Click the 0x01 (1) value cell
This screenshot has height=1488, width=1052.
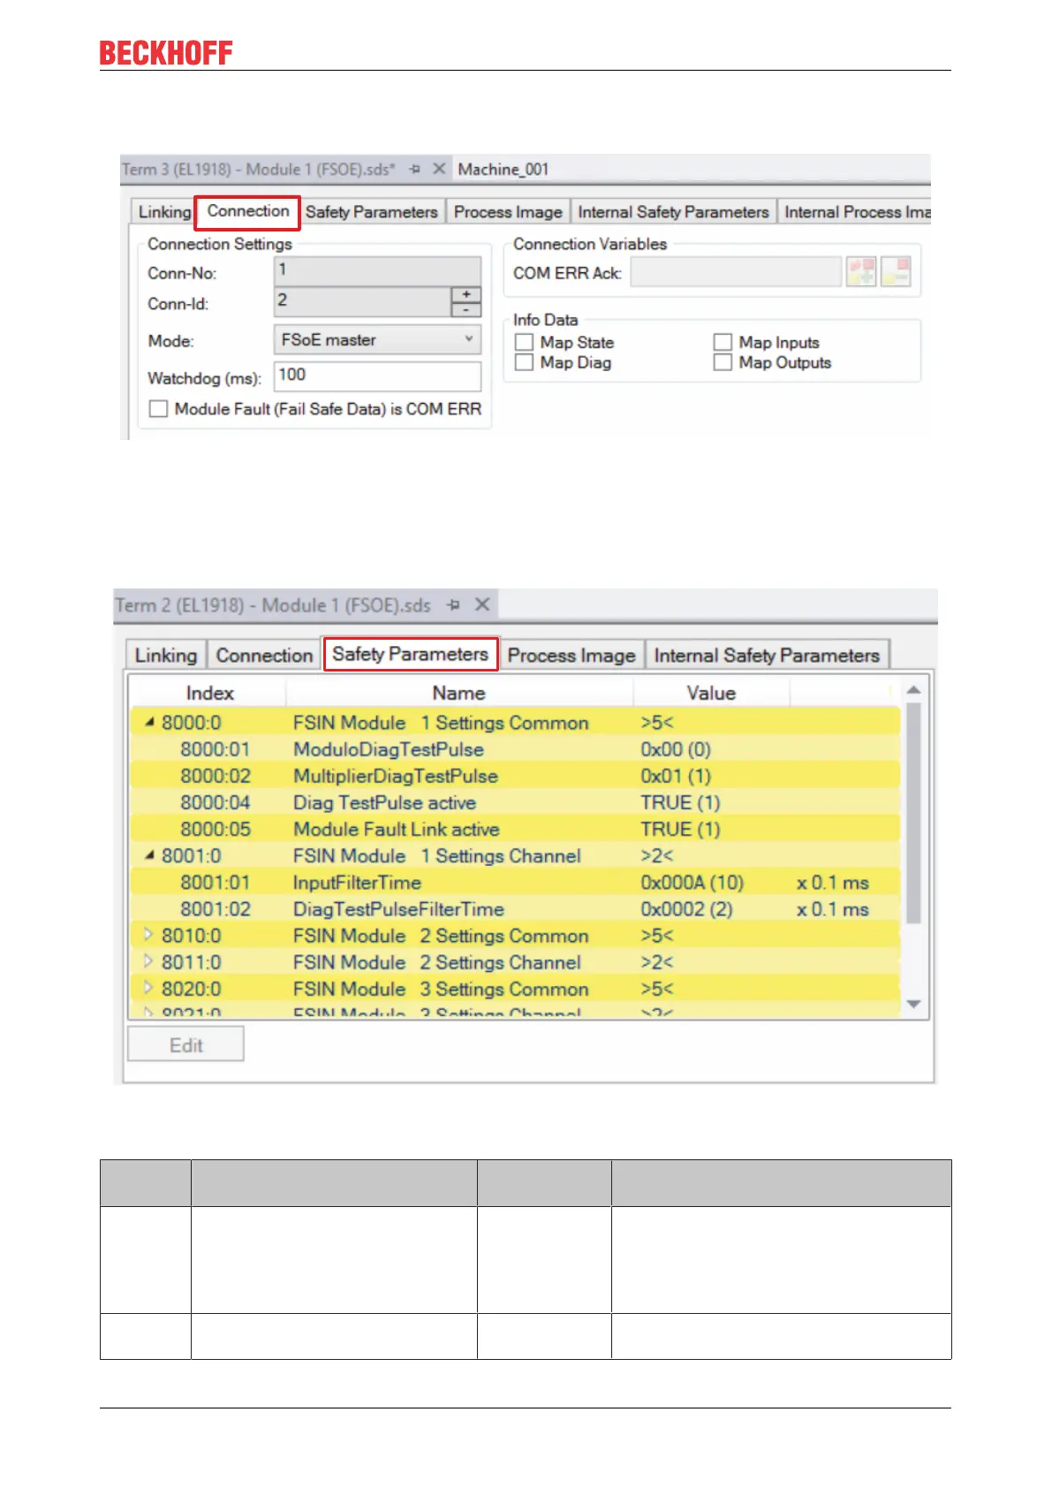676,776
